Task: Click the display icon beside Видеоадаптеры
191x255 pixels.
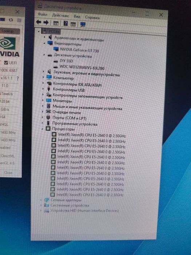Action: [50, 43]
